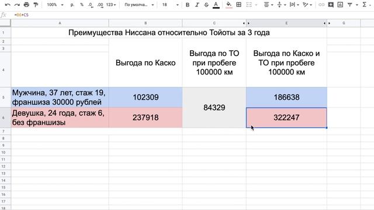
Task: Toggle italic formatting
Action: point(197,5)
